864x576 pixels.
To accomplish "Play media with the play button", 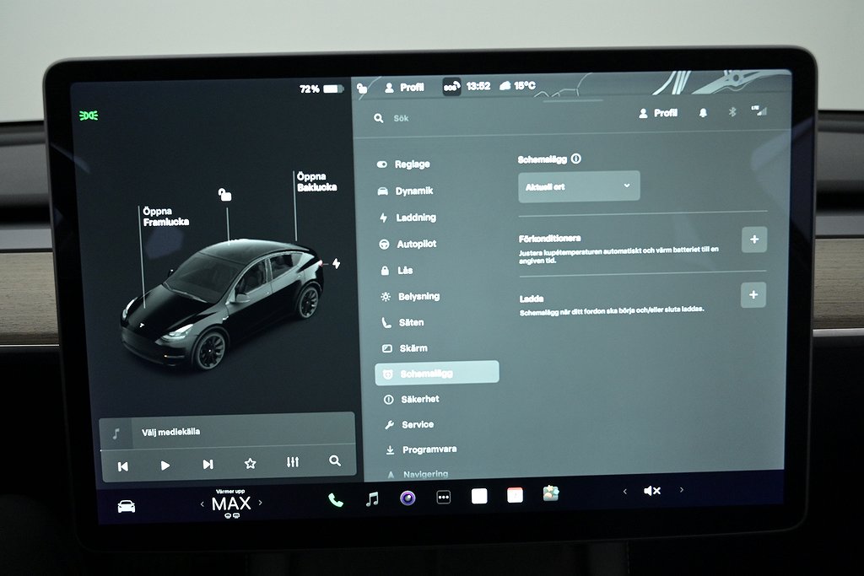I will 165,466.
